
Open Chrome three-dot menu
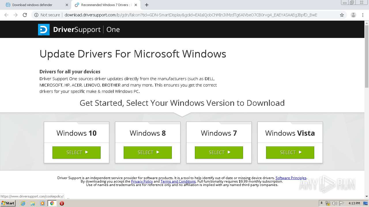[363, 15]
